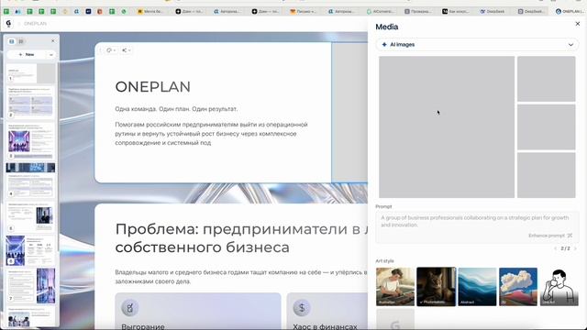Viewport: 587px width, 330px height.
Task: Open the first pinned green browser tab
Action: point(6,12)
